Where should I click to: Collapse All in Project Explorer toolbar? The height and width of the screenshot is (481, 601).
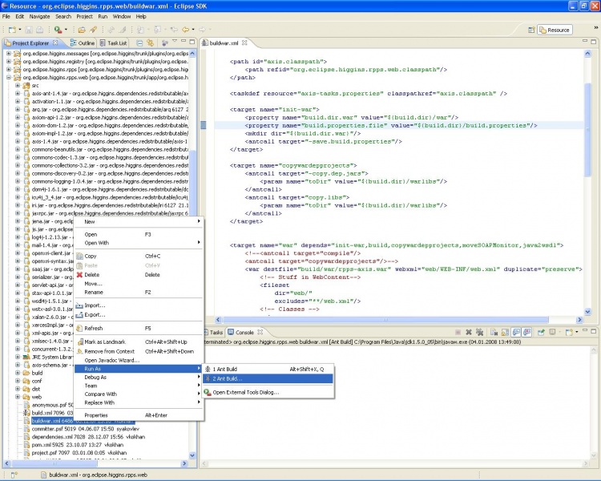pos(140,43)
